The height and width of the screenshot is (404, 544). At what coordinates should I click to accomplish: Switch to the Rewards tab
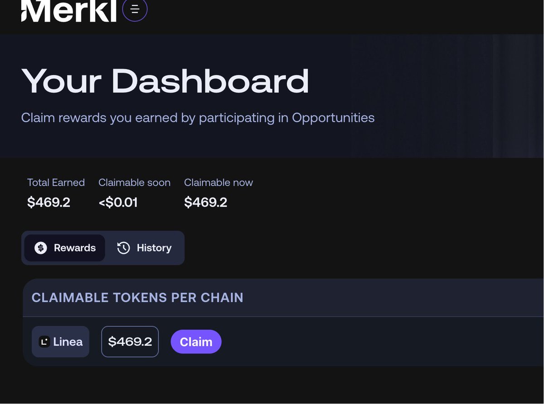(64, 248)
